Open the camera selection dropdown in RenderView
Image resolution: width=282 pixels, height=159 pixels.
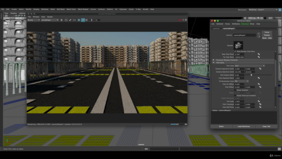[x=50, y=20]
